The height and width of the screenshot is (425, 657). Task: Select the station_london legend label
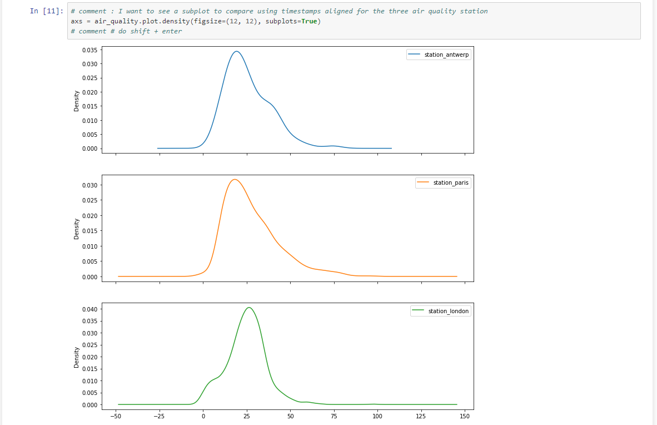(448, 311)
